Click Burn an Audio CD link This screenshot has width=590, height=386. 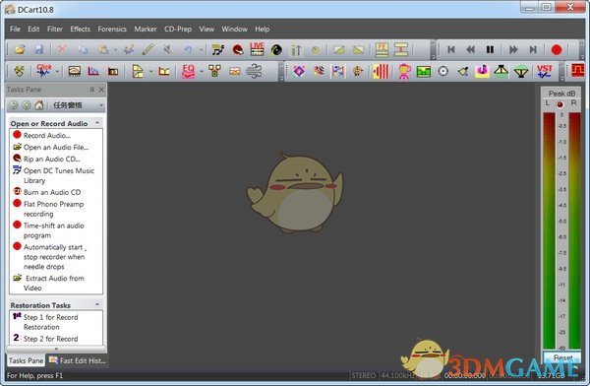click(52, 192)
